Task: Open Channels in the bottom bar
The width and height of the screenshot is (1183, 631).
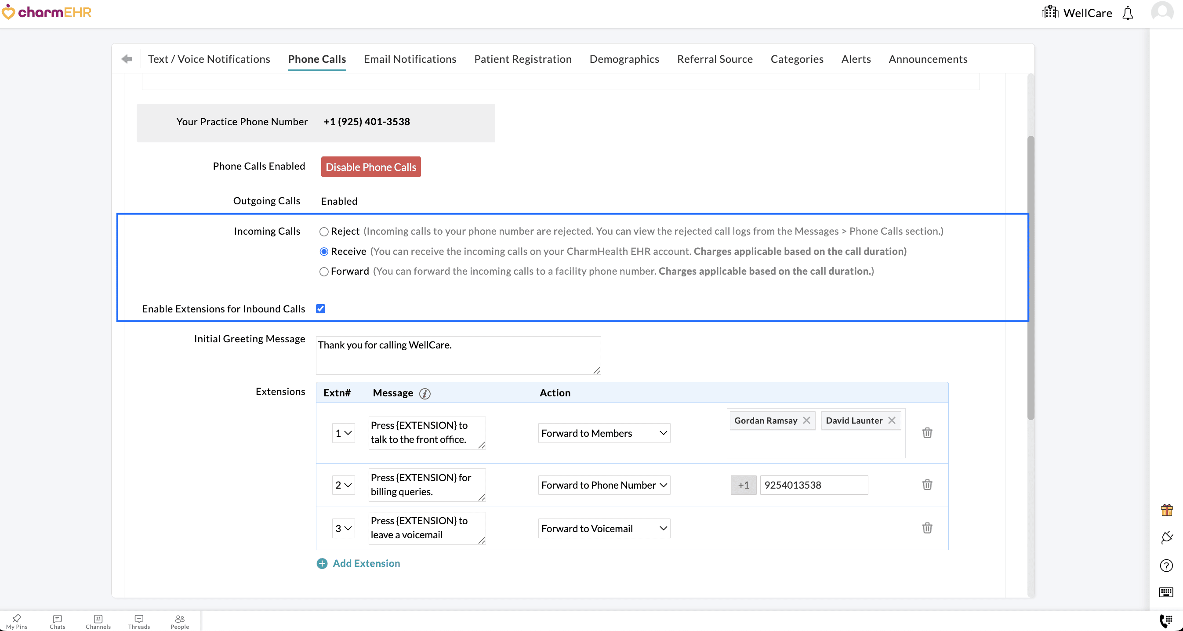Action: pos(98,622)
